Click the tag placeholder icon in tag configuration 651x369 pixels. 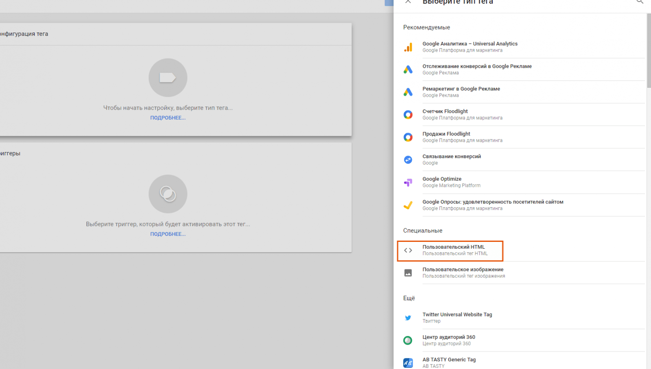[x=168, y=78]
